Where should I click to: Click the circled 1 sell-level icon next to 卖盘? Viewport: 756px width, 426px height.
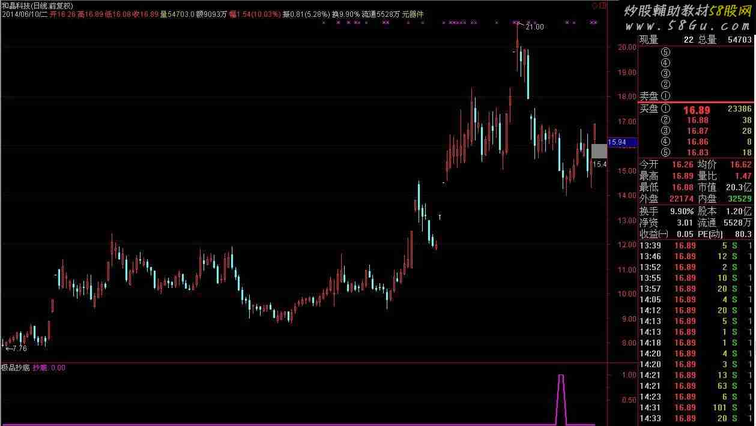tap(665, 96)
